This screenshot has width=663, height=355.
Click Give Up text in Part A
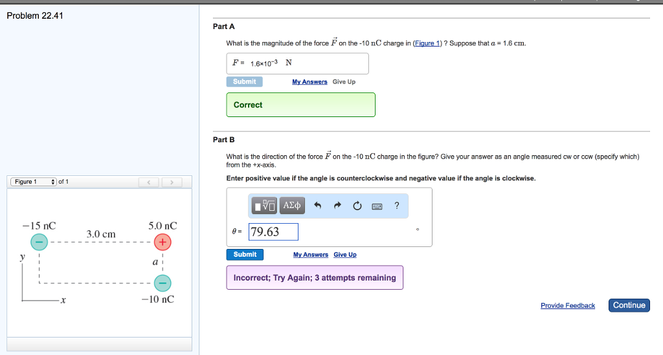[x=344, y=82]
